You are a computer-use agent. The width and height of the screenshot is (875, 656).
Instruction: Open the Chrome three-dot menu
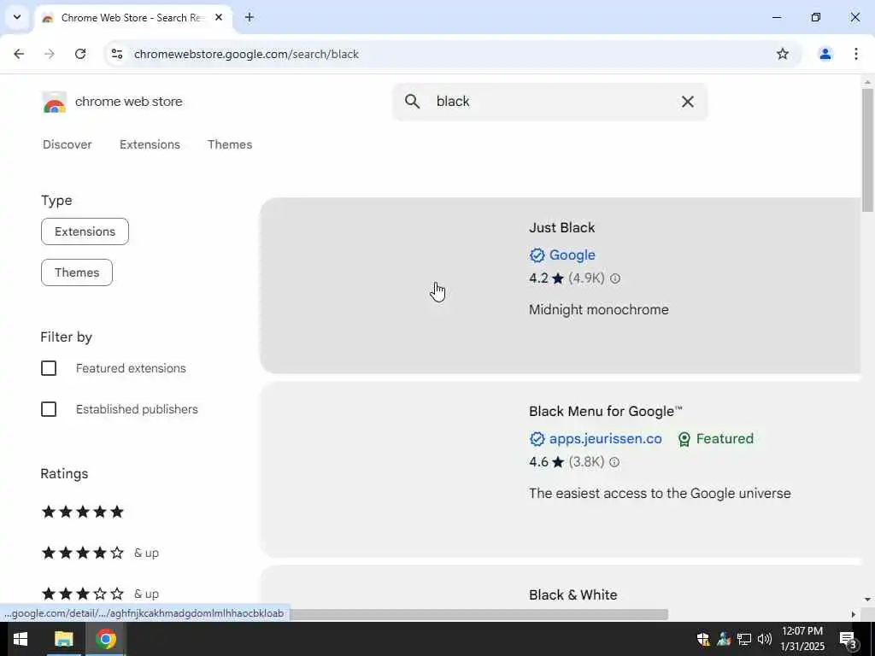(855, 54)
